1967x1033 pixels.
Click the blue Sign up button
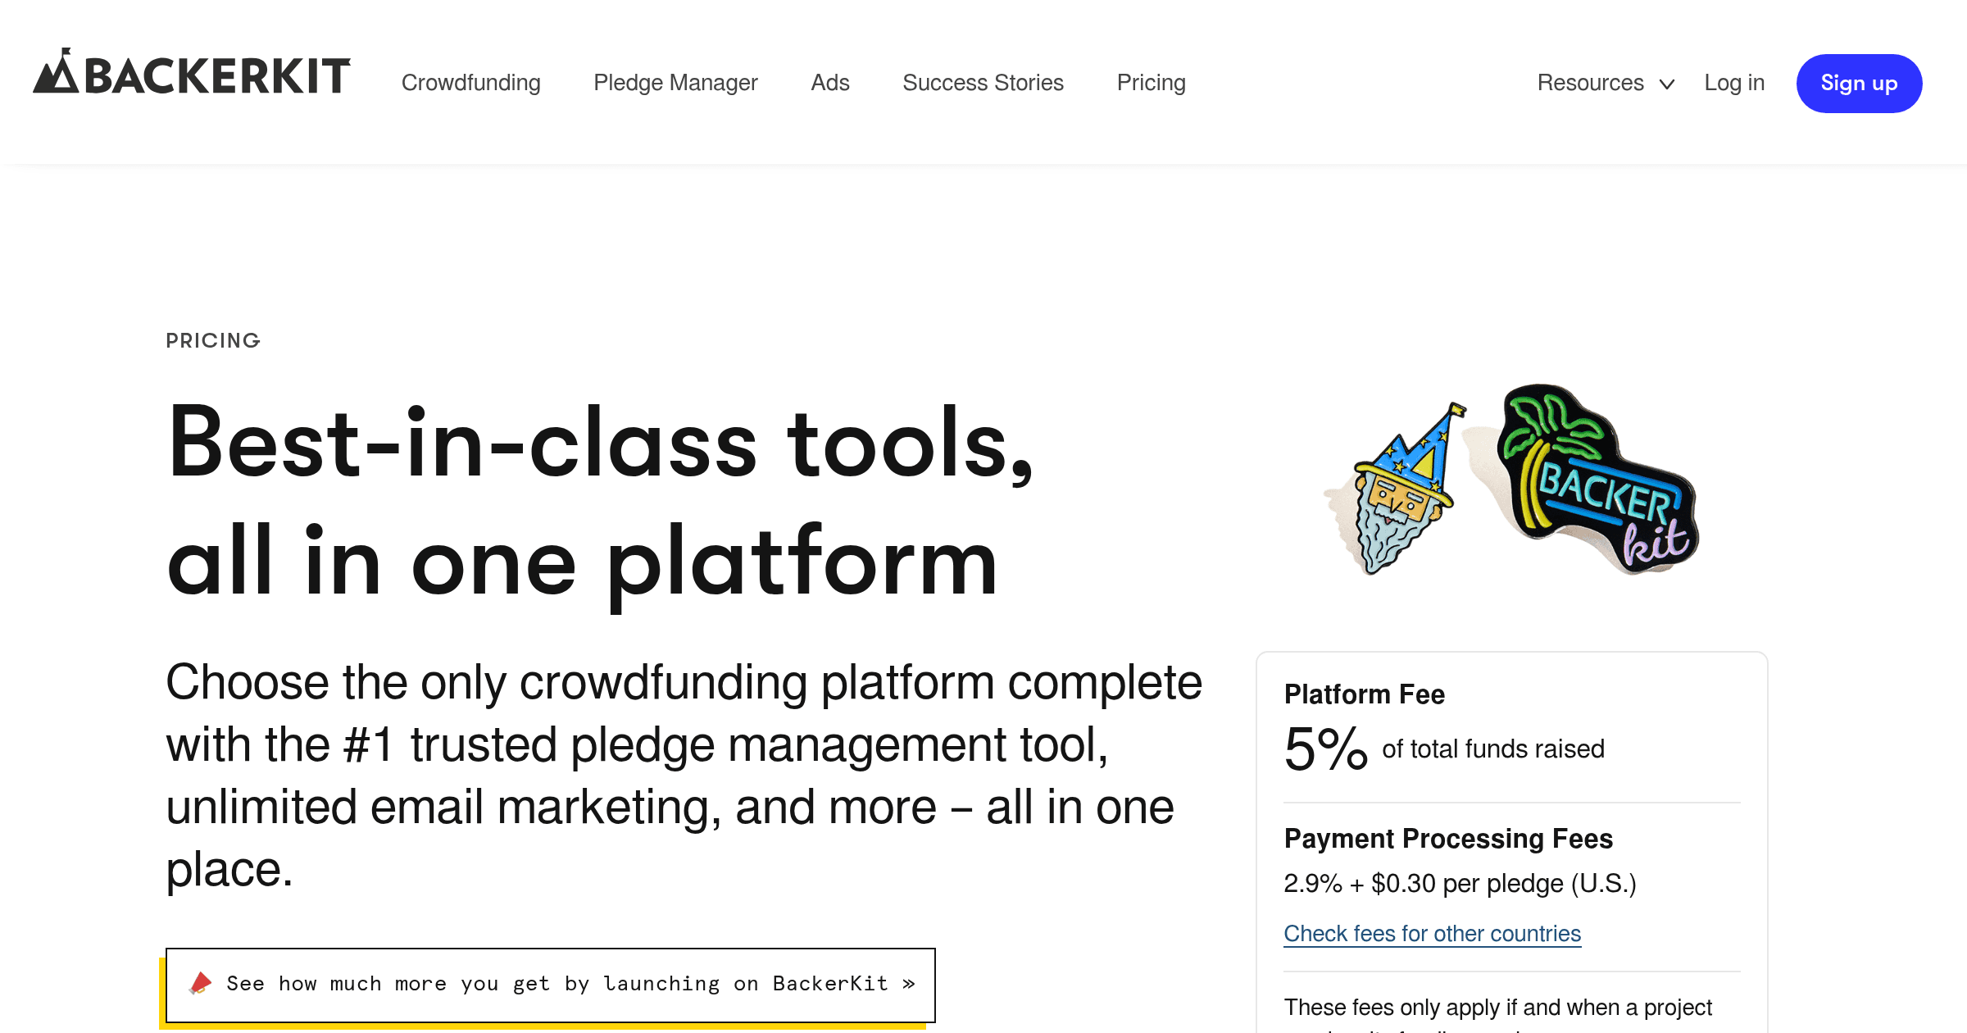tap(1859, 84)
